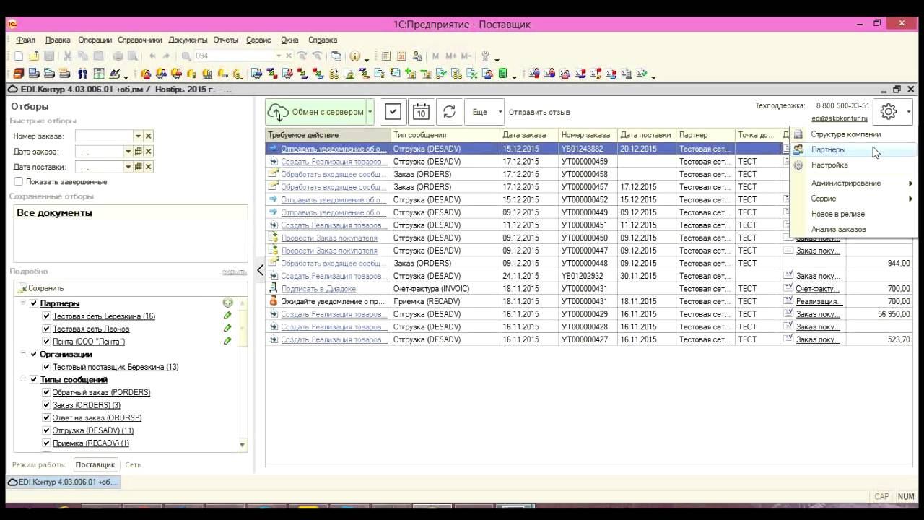Expand the Администрирование submenu

[x=854, y=183]
